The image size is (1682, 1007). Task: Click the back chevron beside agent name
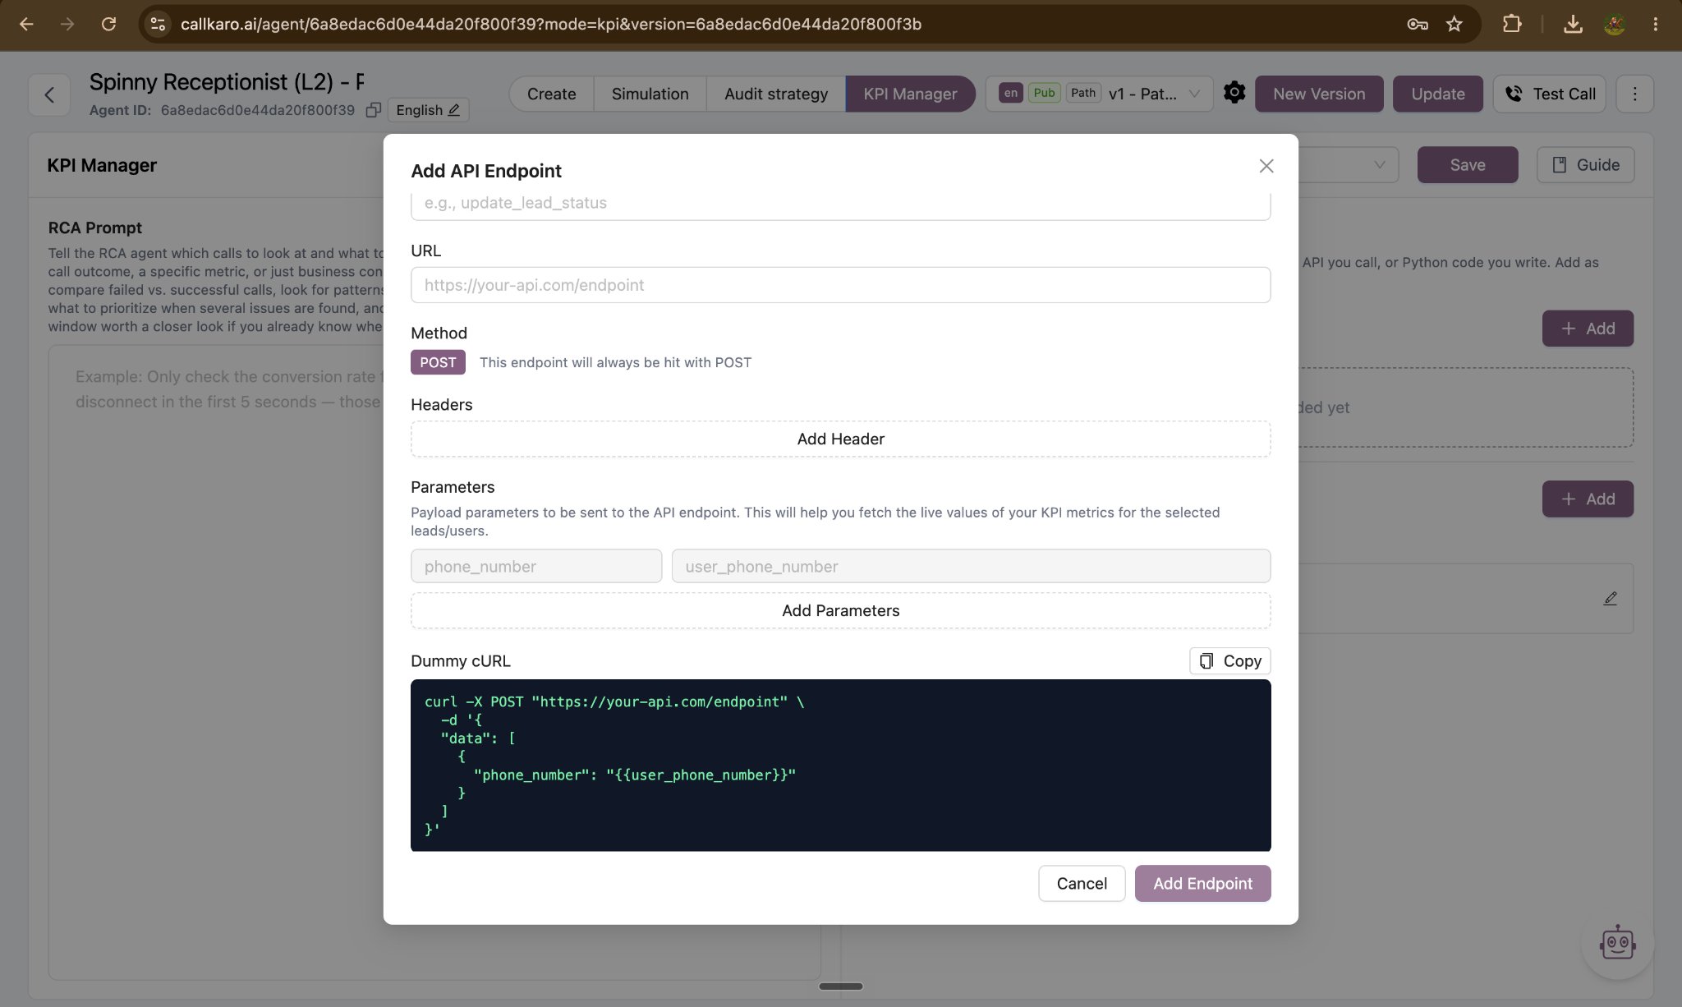click(x=49, y=94)
